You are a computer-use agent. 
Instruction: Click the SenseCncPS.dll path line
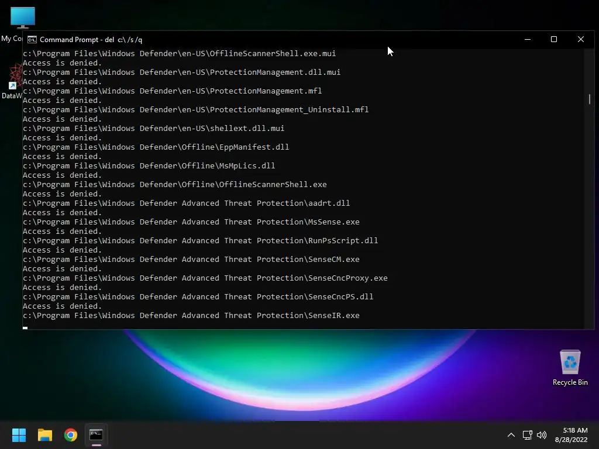pos(198,296)
